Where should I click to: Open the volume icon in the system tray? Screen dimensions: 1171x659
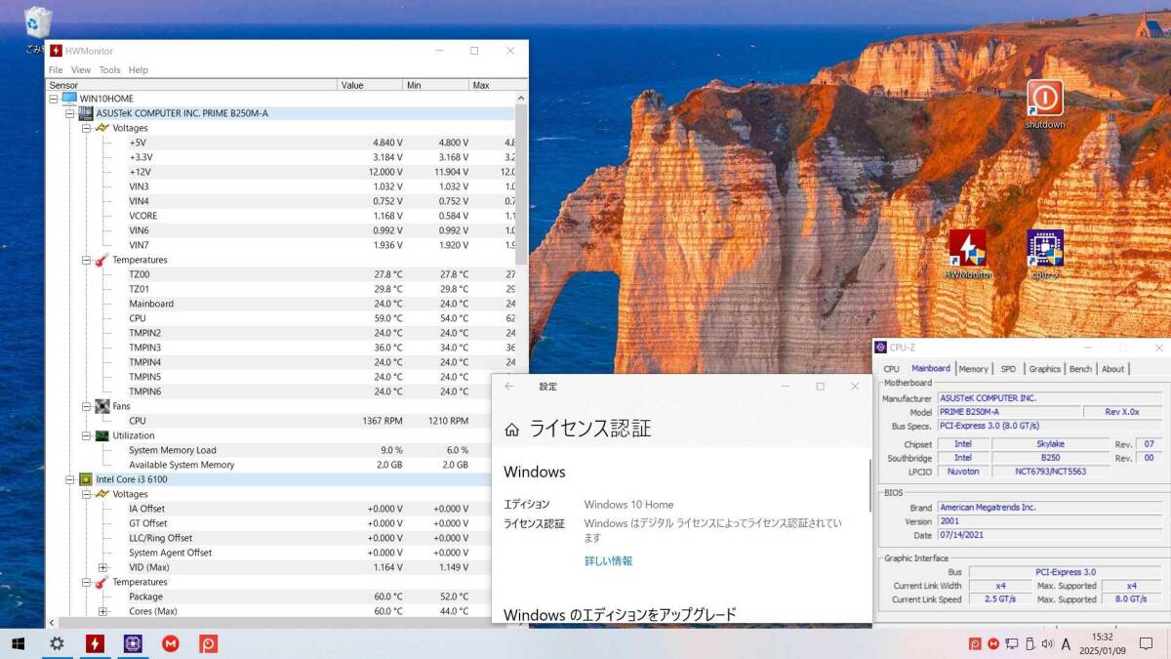(x=1047, y=643)
